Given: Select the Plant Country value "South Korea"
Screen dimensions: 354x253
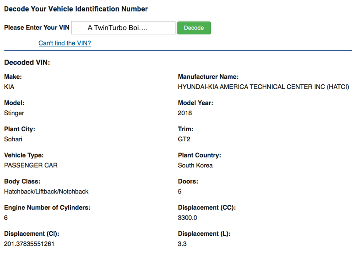Looking at the screenshot, I should click(x=195, y=166).
